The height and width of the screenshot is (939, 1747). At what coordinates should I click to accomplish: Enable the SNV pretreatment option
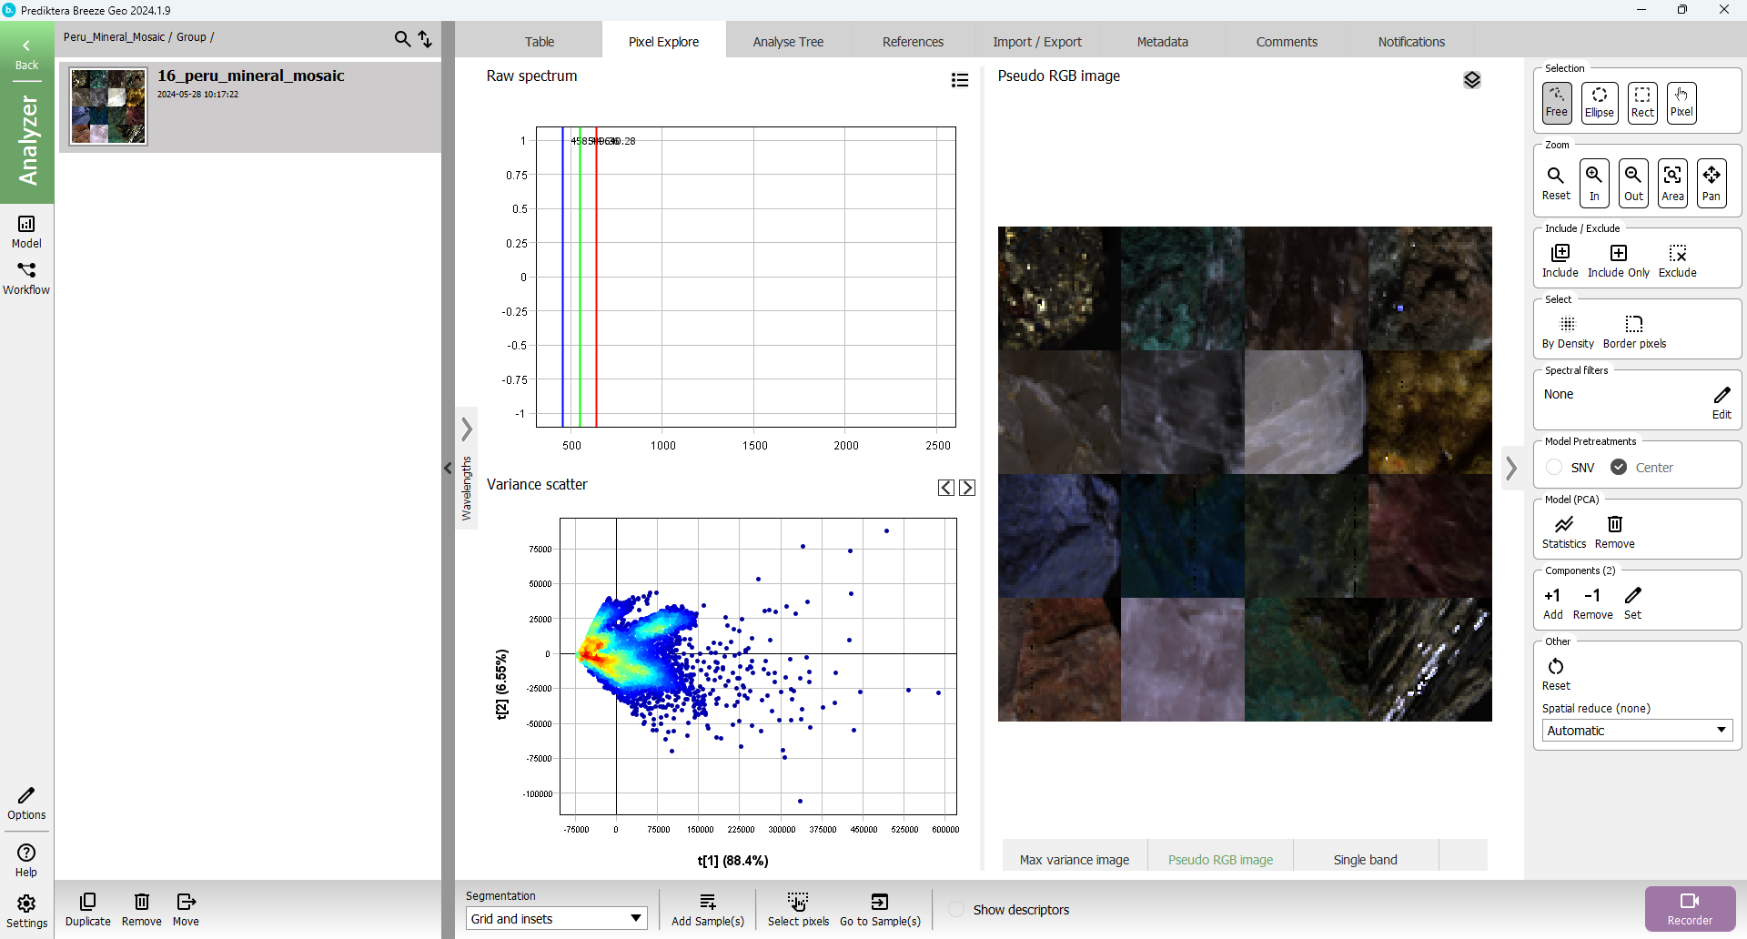[x=1554, y=468]
